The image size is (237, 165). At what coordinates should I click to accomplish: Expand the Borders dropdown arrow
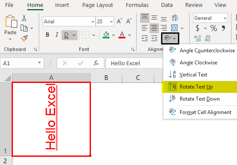coord(94,35)
